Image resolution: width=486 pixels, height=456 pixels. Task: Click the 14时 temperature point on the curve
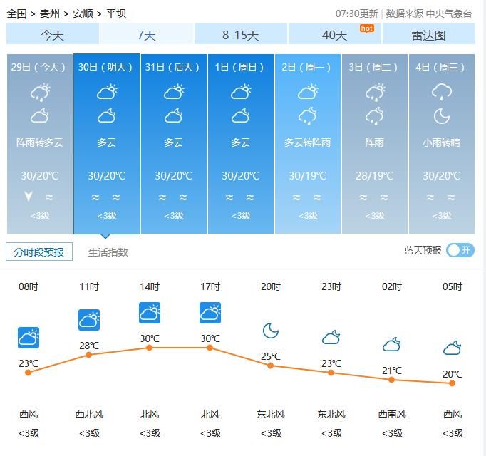coord(150,348)
